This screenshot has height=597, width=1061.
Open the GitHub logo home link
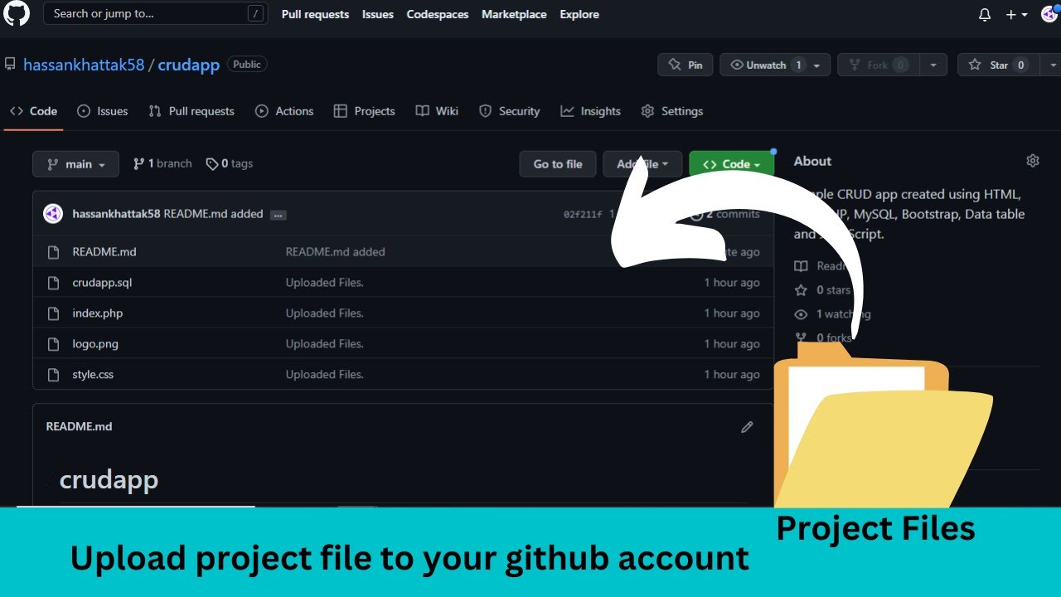(x=17, y=13)
